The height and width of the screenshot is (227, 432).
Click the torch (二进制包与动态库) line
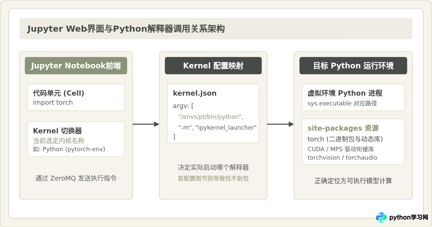(345, 139)
